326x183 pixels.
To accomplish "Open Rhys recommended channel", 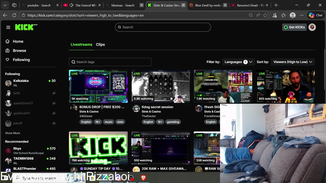I will pyautogui.click(x=30, y=150).
